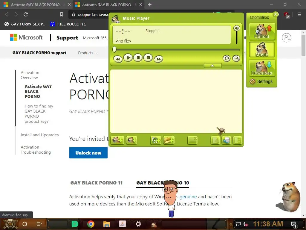Launch Chrome from taskbar
Viewport: 306px width, 230px height.
click(x=91, y=224)
